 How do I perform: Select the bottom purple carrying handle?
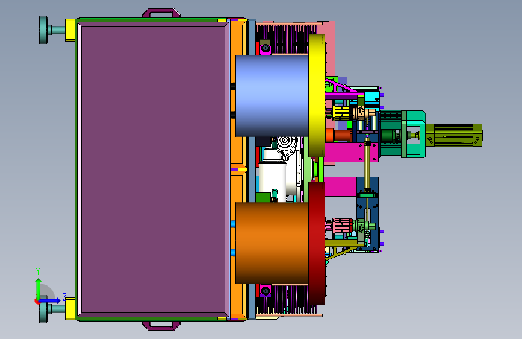coord(161,326)
